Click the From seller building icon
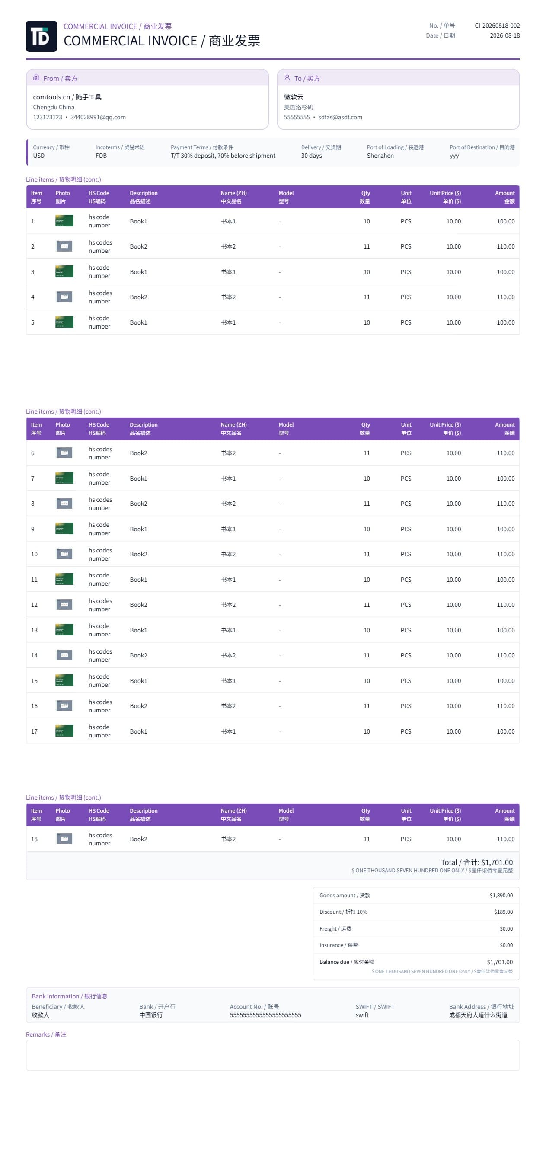546x1158 pixels. point(36,78)
